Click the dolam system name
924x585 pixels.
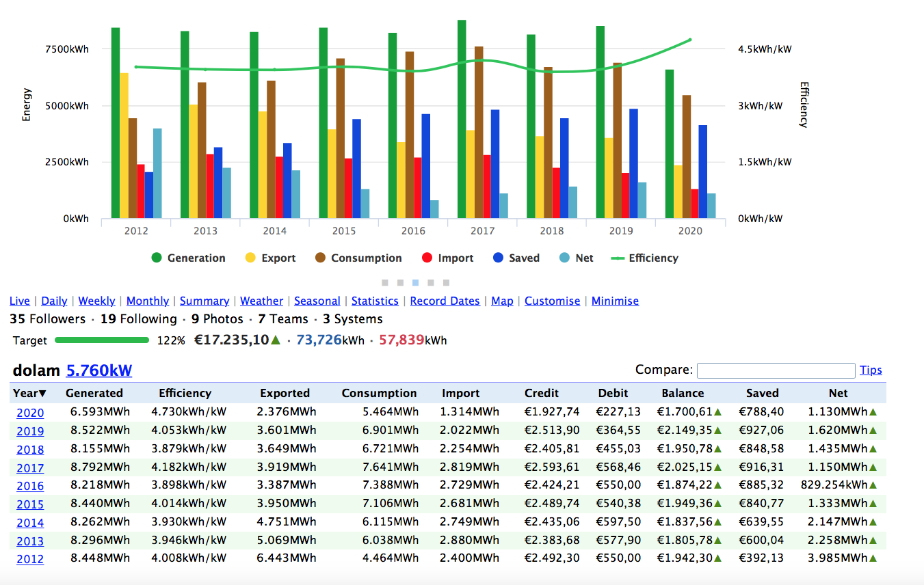click(36, 370)
